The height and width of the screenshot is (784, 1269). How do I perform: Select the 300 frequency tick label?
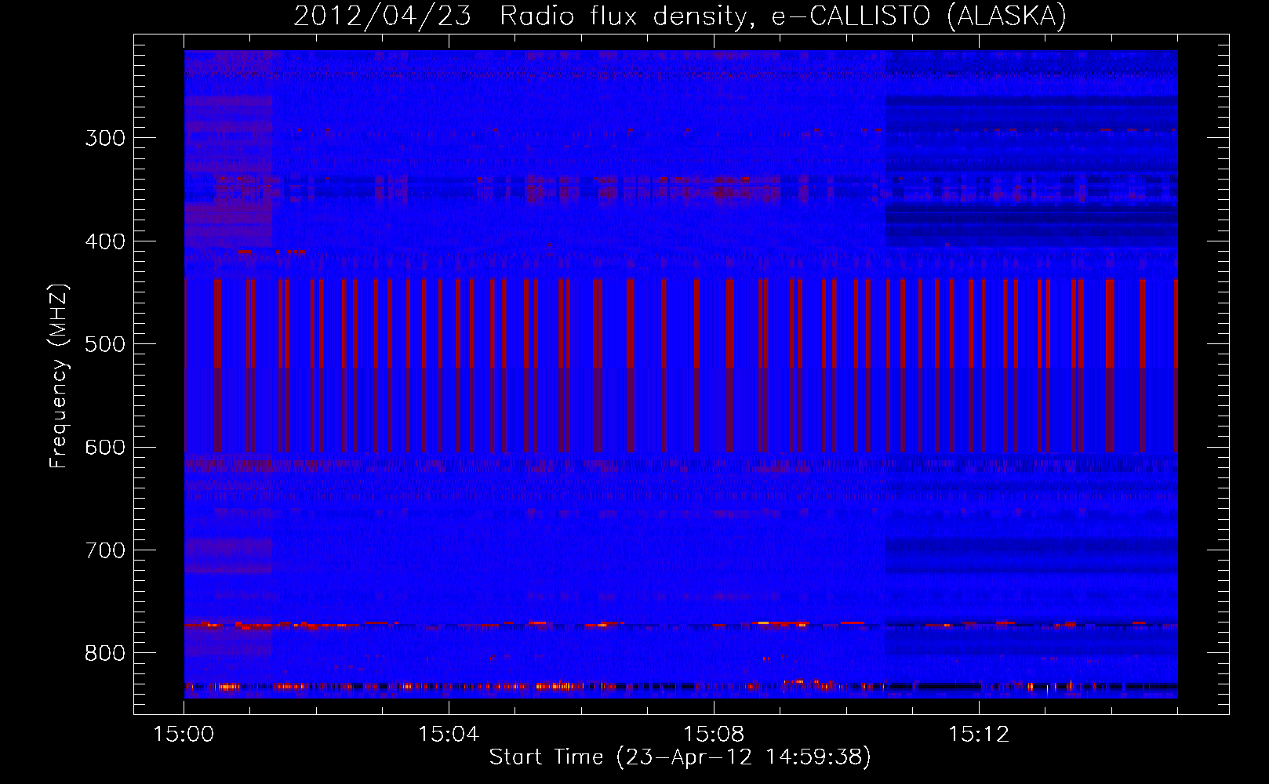105,138
